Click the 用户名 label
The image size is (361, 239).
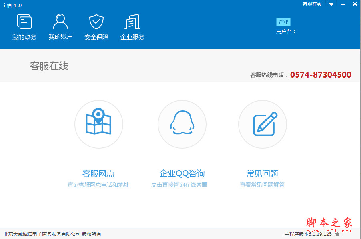286,31
